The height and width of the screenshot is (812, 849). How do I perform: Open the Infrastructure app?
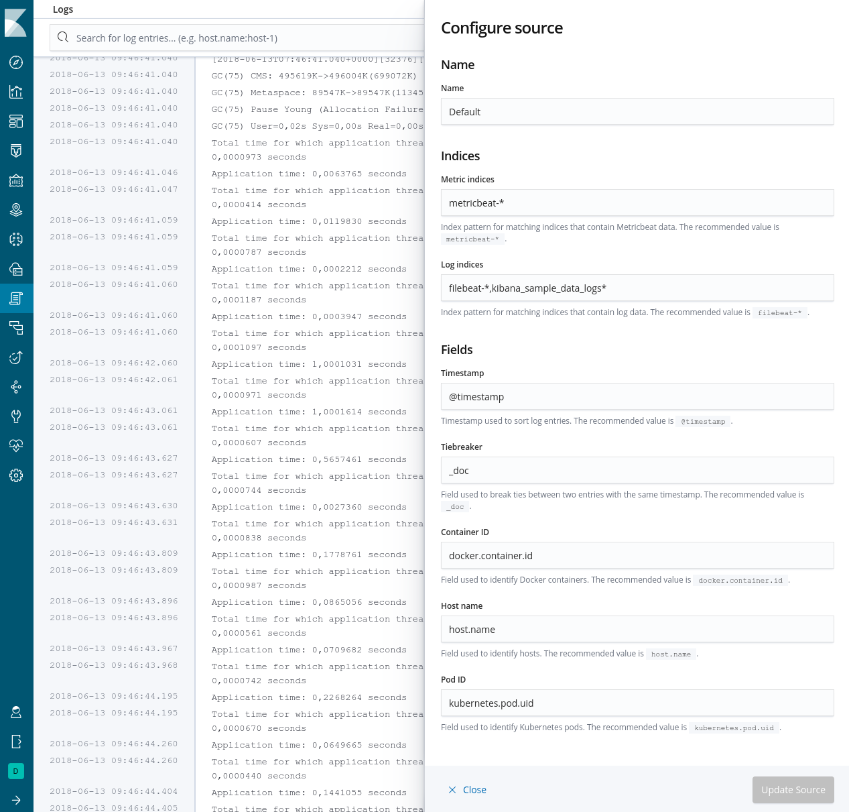(x=15, y=269)
